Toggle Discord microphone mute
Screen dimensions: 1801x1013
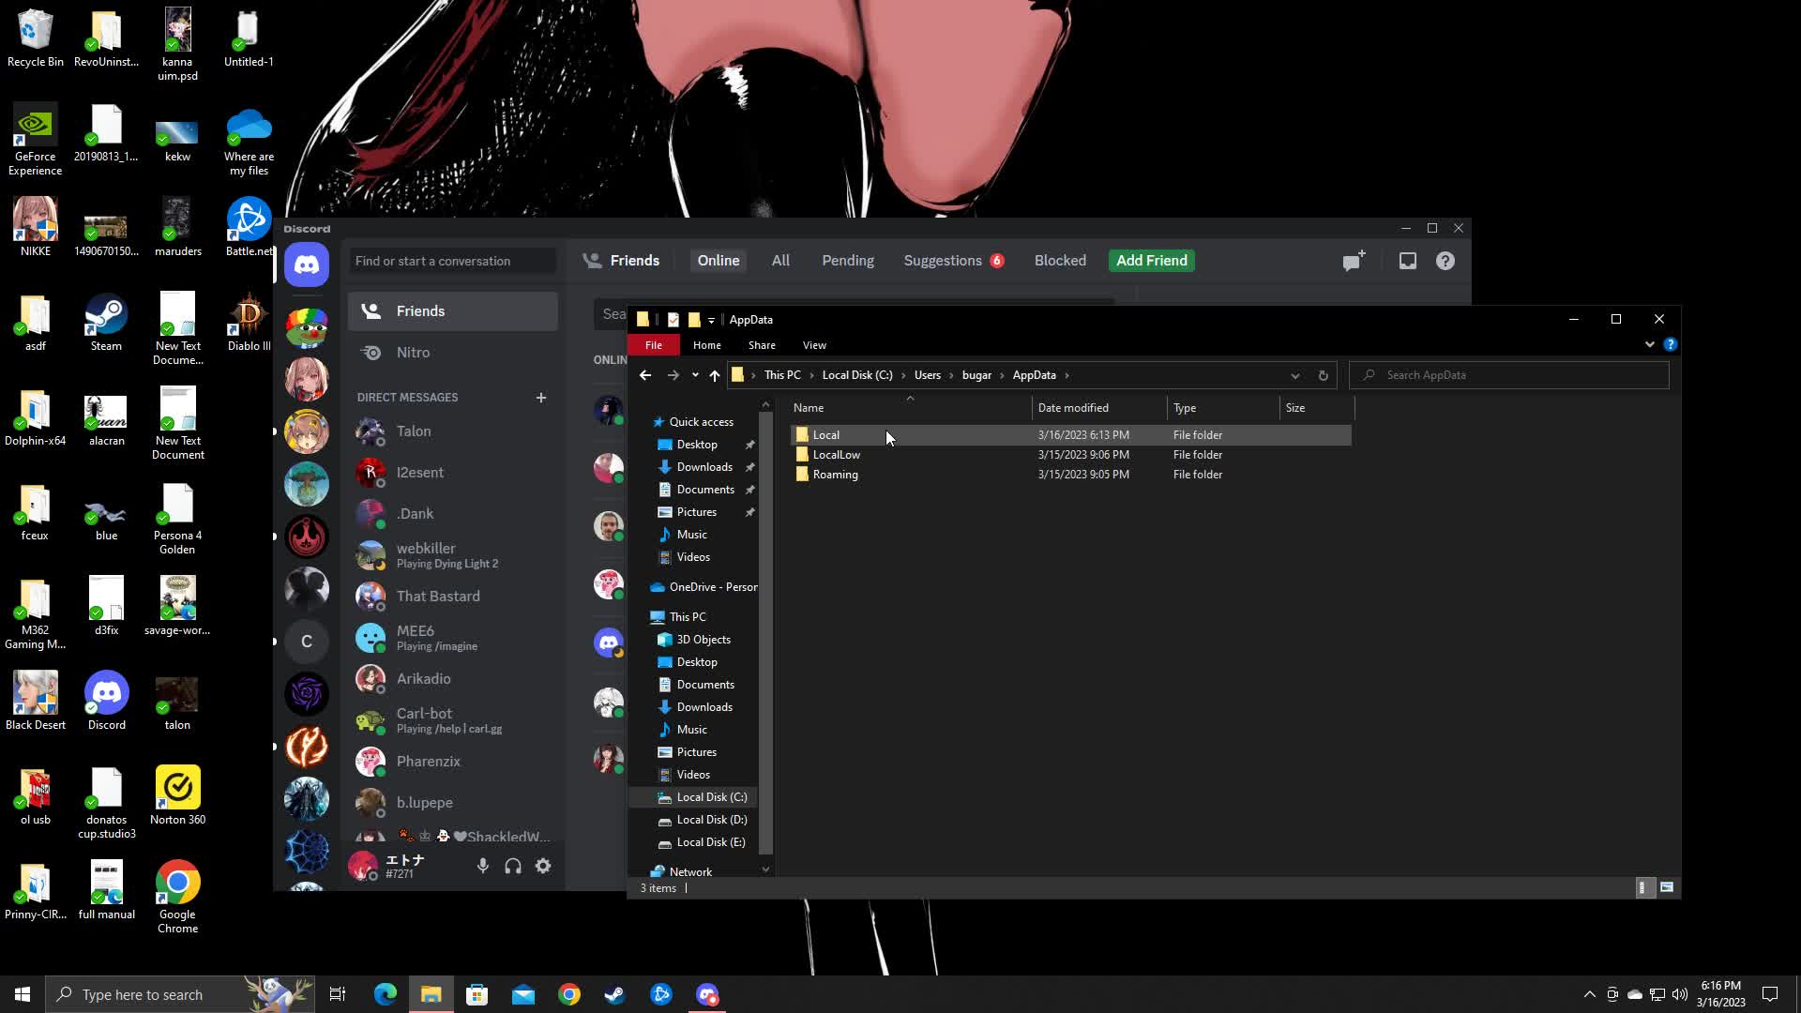[x=483, y=867]
